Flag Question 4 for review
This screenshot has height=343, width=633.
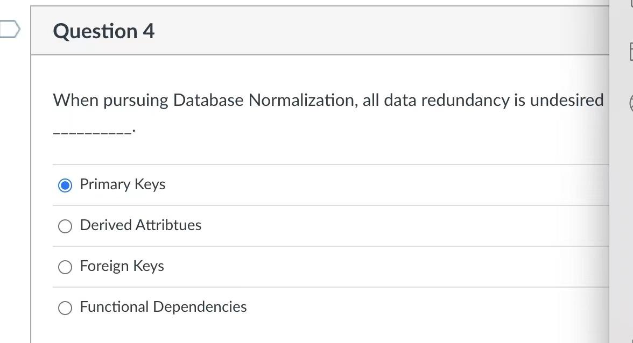pyautogui.click(x=10, y=29)
